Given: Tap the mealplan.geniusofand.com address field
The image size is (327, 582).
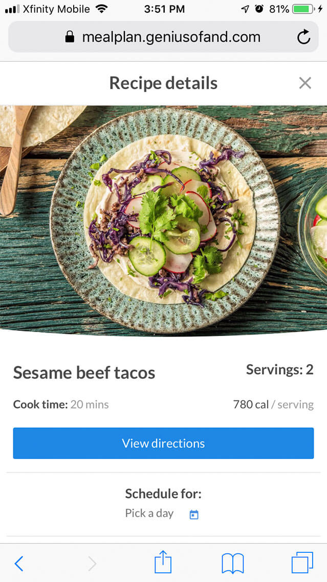Looking at the screenshot, I should 171,37.
